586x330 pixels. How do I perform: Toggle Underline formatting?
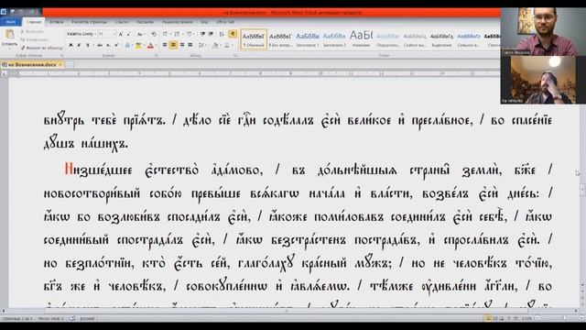(x=88, y=45)
